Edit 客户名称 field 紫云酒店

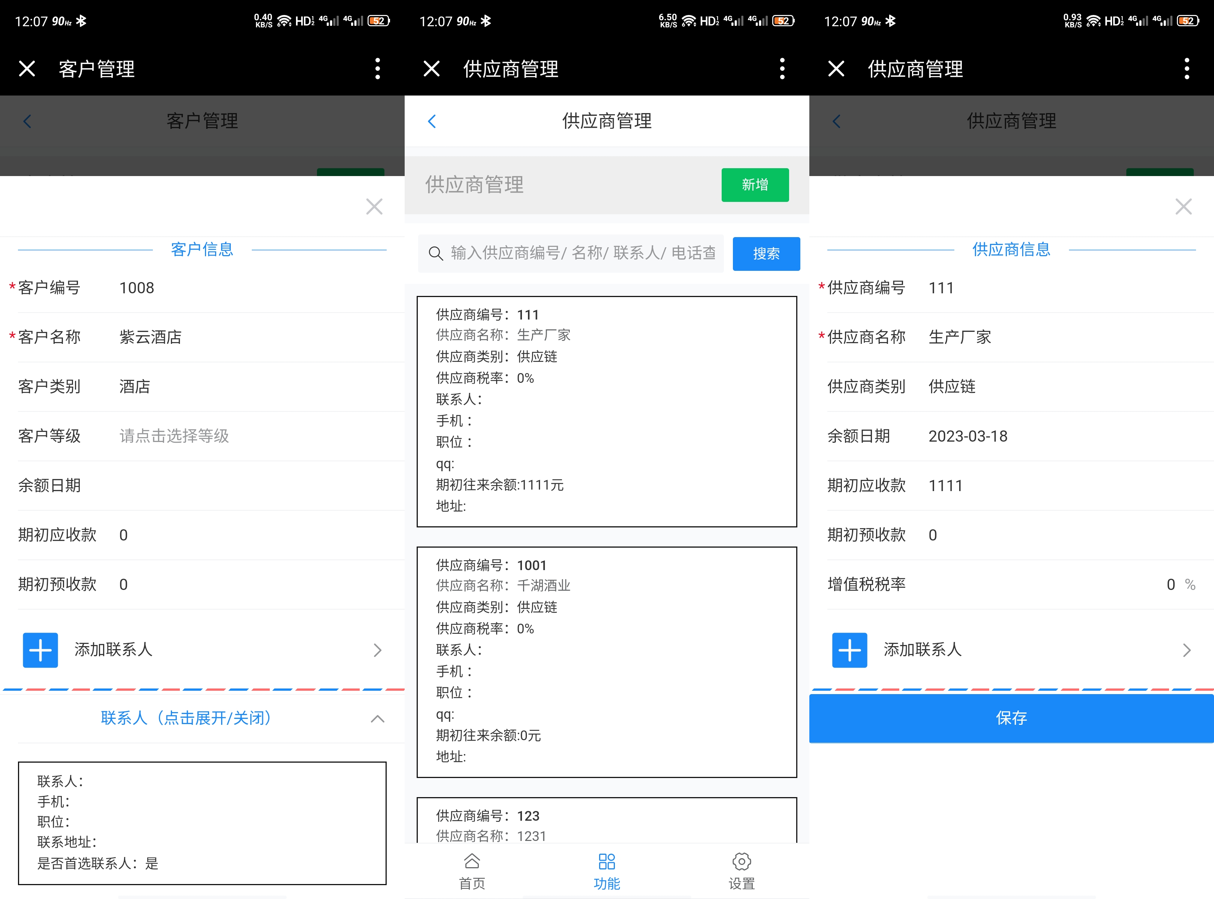click(151, 337)
